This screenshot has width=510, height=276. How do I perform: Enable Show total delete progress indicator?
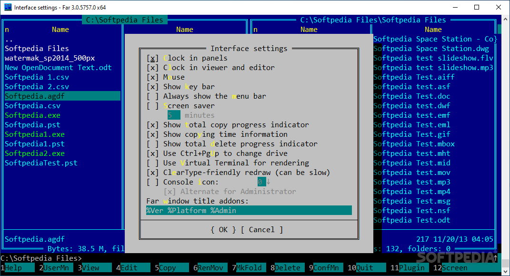tap(152, 144)
